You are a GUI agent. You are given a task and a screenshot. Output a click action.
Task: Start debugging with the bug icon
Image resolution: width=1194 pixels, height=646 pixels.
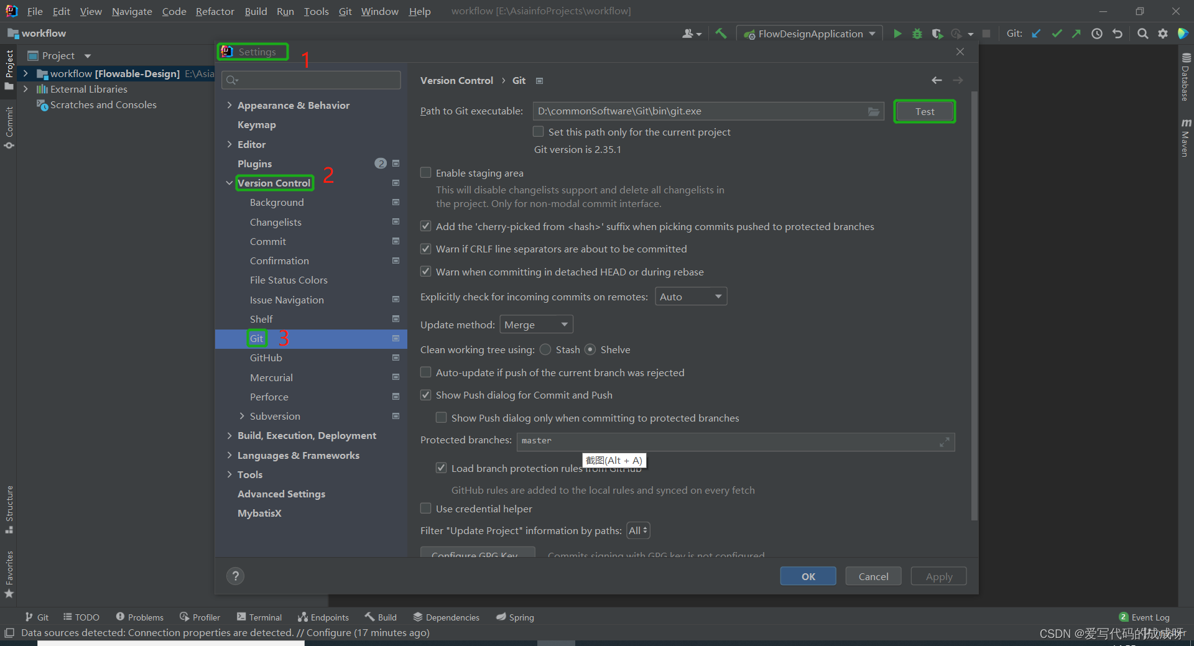tap(917, 34)
